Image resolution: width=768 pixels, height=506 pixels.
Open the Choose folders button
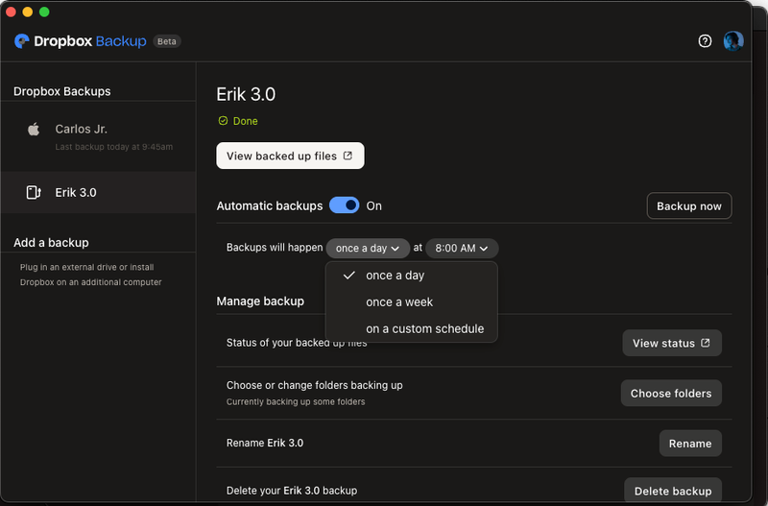click(x=671, y=393)
